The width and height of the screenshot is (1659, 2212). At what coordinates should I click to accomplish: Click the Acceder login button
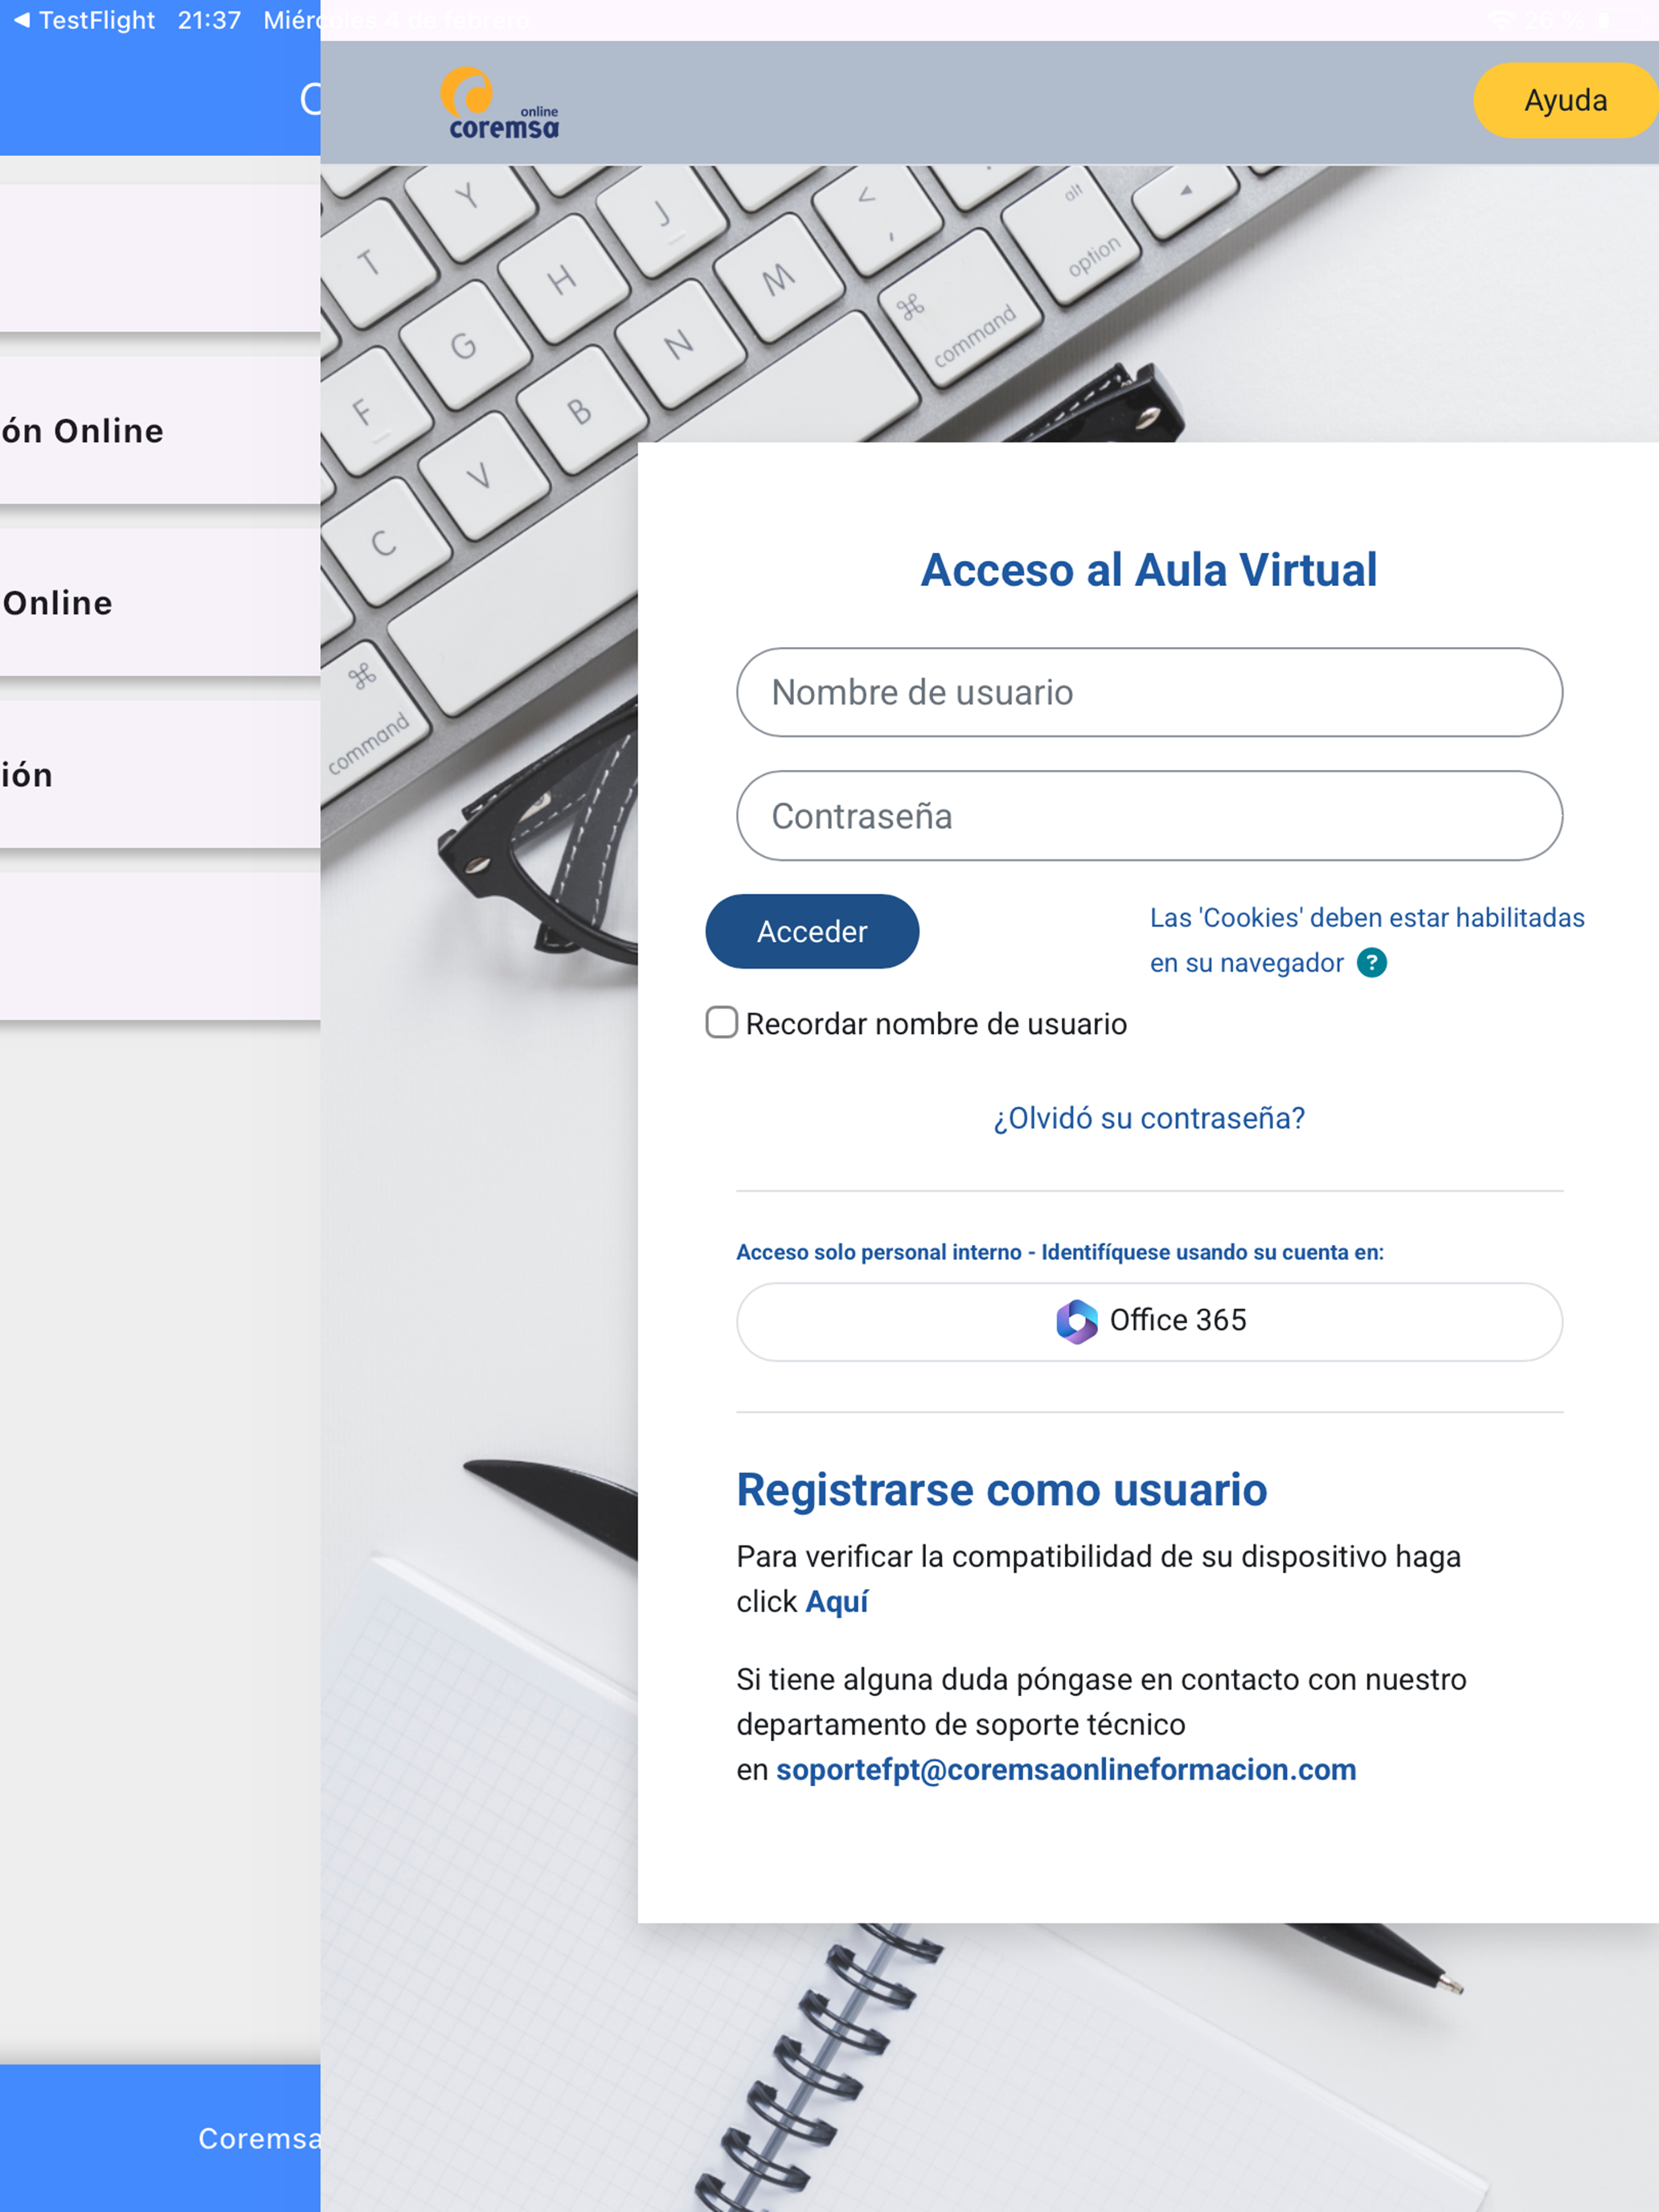[x=812, y=931]
